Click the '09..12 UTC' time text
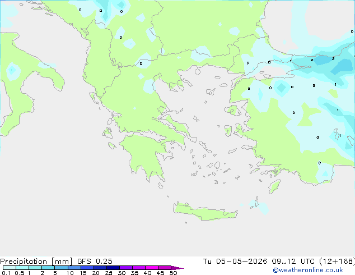 293,262
